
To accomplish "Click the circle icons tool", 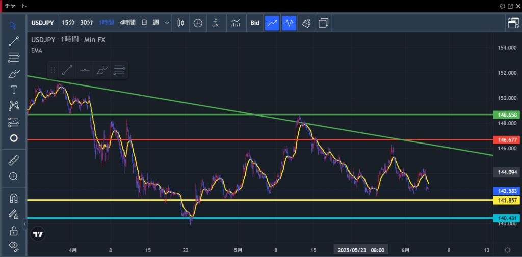I will pyautogui.click(x=14, y=138).
